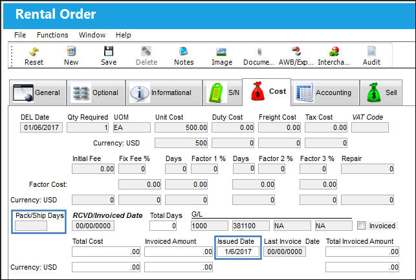416x280 pixels.
Task: Switch to the General tab
Action: pyautogui.click(x=38, y=93)
